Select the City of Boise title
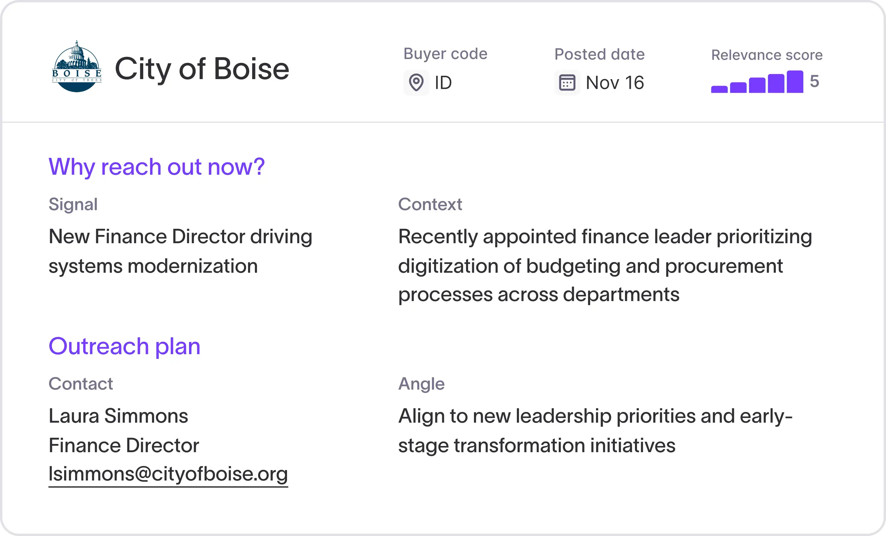This screenshot has height=536, width=886. [x=202, y=69]
